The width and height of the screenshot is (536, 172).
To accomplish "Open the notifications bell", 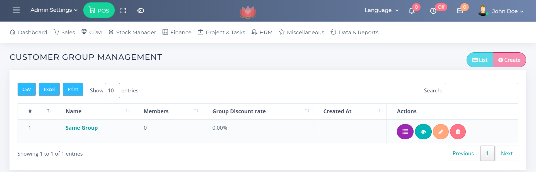I will (412, 11).
